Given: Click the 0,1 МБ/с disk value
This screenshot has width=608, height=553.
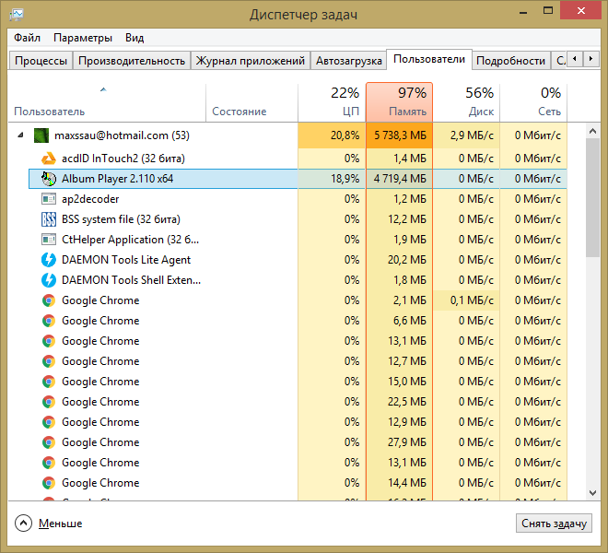Looking at the screenshot, I should pyautogui.click(x=472, y=300).
